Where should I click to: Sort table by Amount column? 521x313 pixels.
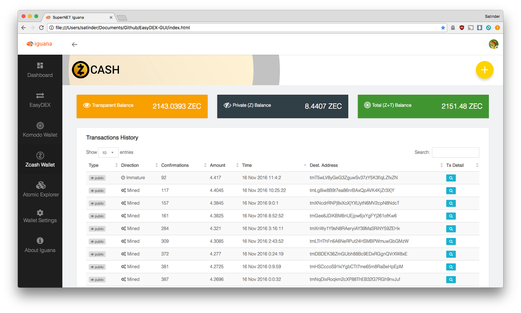pyautogui.click(x=224, y=165)
